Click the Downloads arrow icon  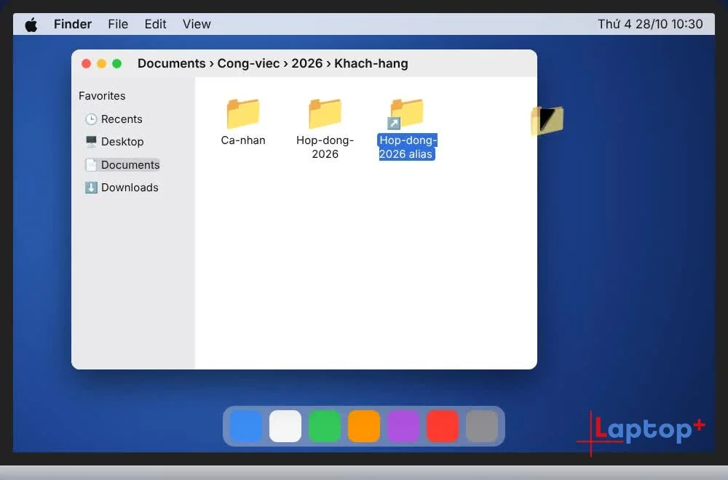(x=91, y=188)
